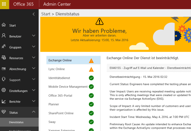The image size is (191, 131).
Task: Click the Resources printer icon
Action: click(4, 57)
